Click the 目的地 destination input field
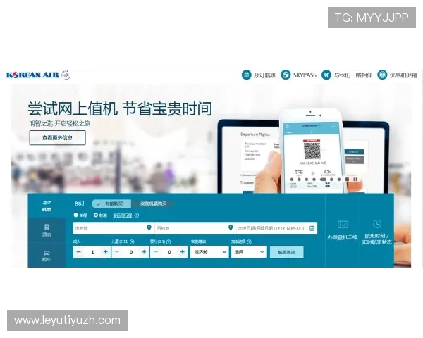Viewport: 423px width, 338px height. [195, 228]
